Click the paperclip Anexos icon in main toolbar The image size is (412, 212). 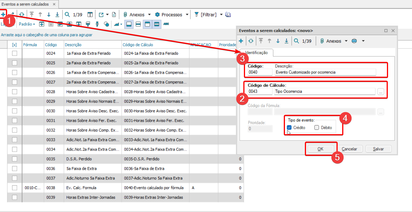(x=125, y=15)
